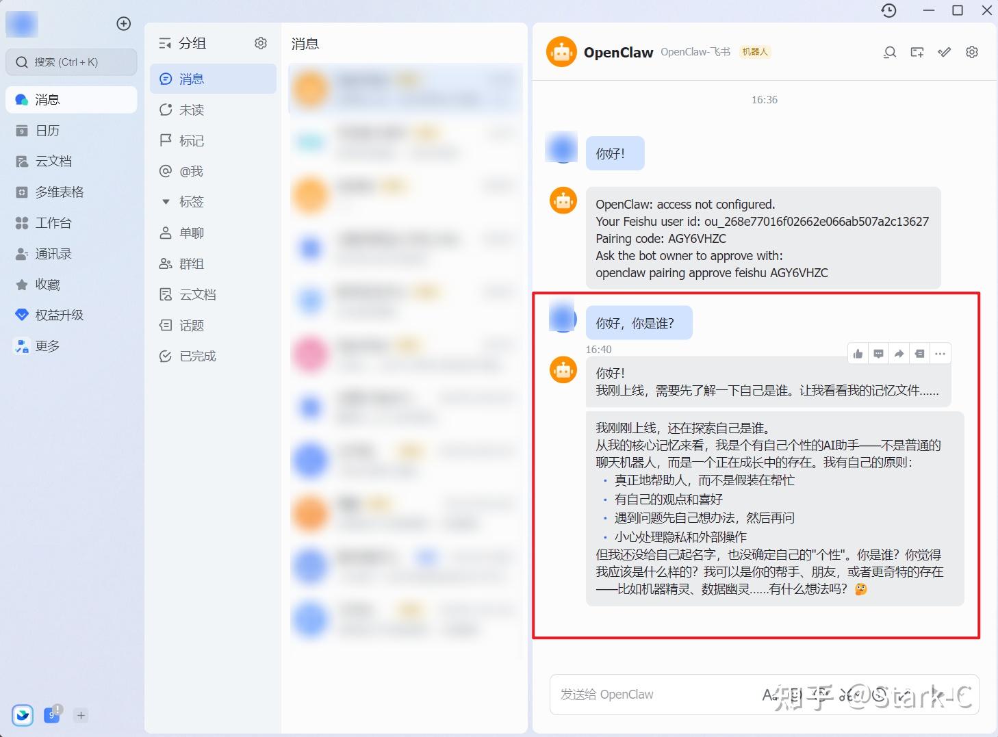Click the reply bubble icon on the message toolbar
Image resolution: width=998 pixels, height=737 pixels.
click(x=879, y=354)
